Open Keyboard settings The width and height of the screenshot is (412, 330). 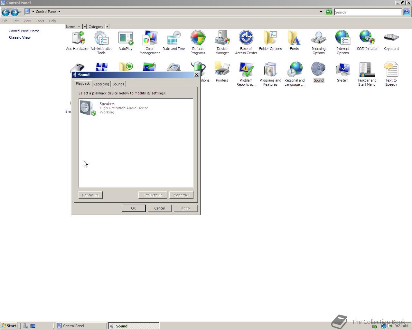click(391, 41)
